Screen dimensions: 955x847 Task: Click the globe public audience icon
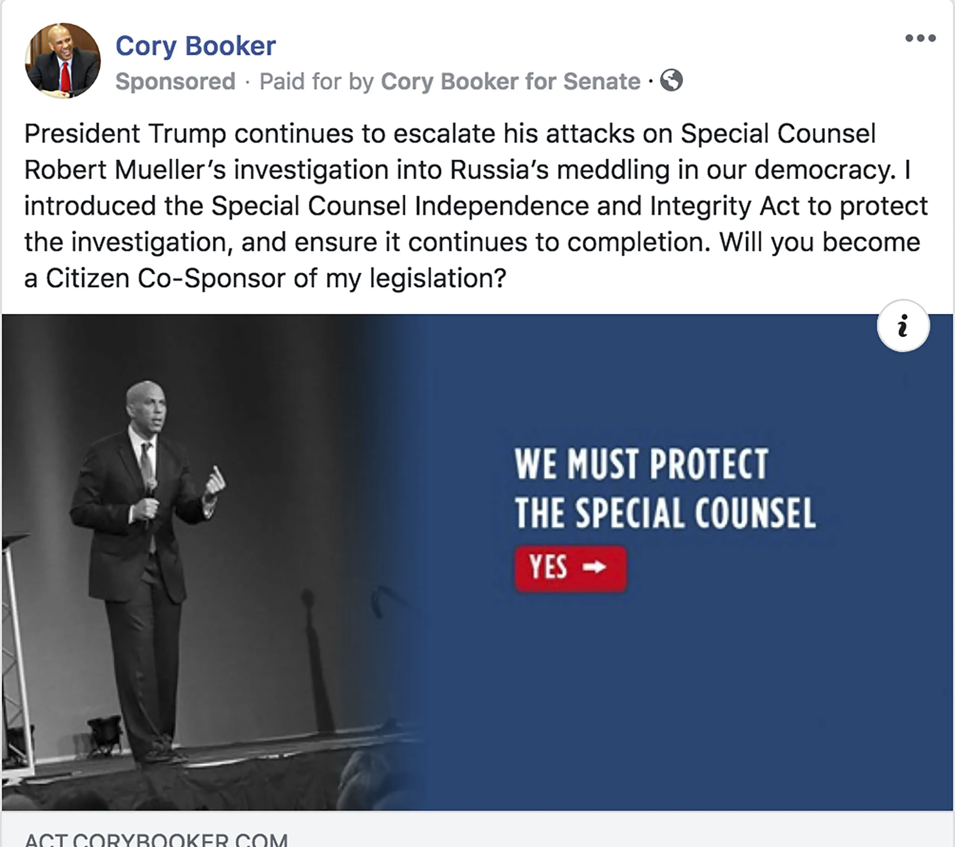[x=671, y=80]
